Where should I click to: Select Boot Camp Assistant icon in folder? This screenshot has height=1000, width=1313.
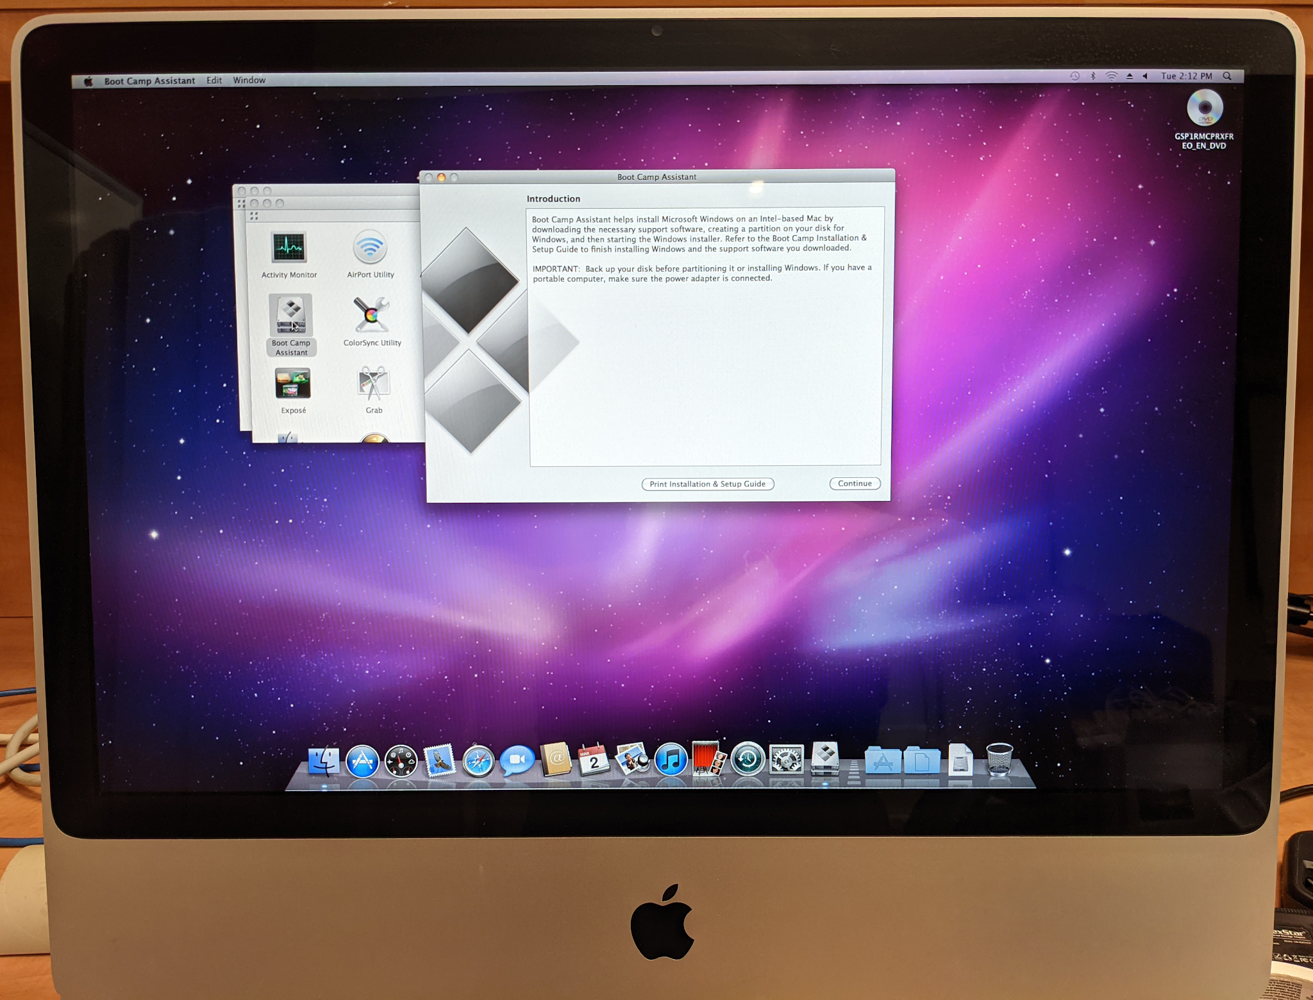pos(290,315)
